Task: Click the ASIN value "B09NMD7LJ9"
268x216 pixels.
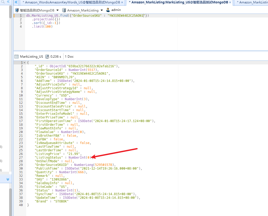Action: click(x=63, y=77)
